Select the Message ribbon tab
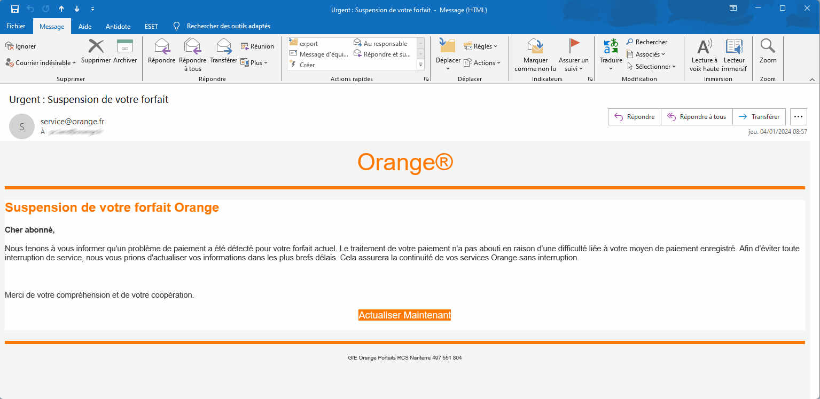Screen dimensions: 820x399 (52, 27)
